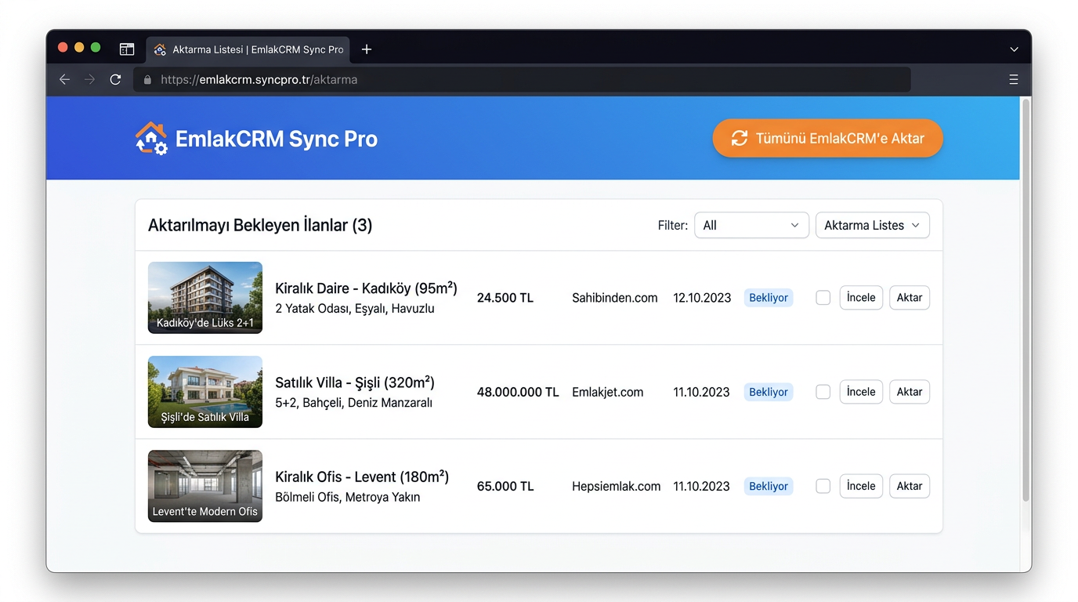Click the padlock icon in the address bar

147,80
